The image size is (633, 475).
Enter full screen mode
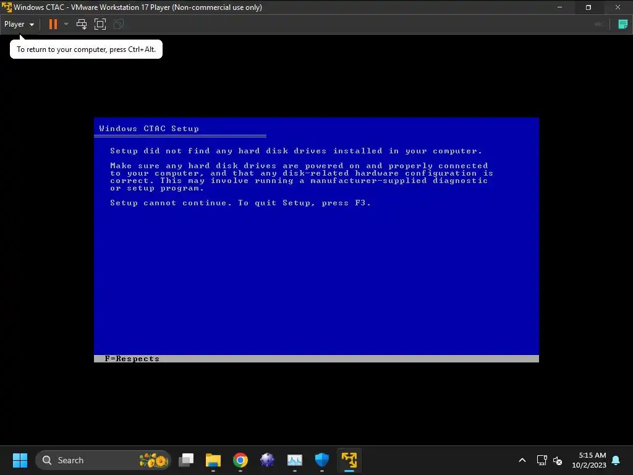100,24
